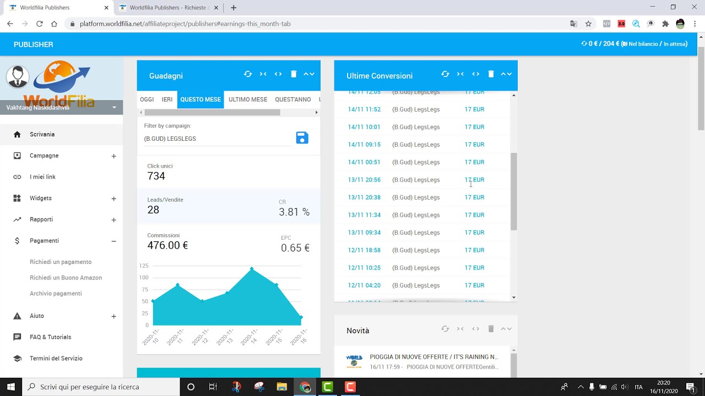Click the user avatar icon in sidebar
The image size is (705, 396).
coord(18,76)
